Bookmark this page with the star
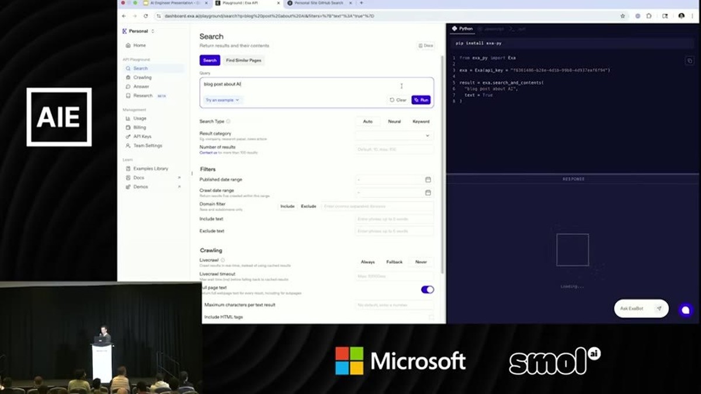Screen dimensions: 701x394 (x=623, y=16)
